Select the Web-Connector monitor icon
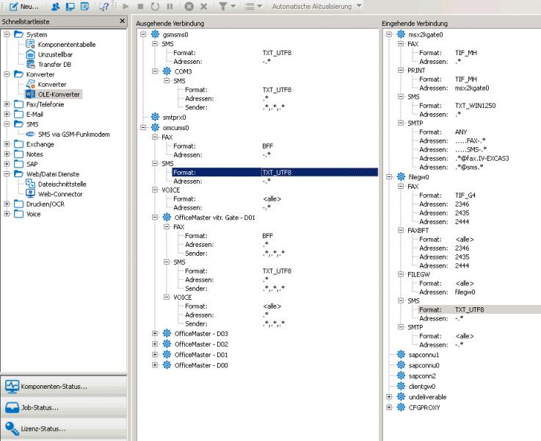541x441 pixels. pyautogui.click(x=31, y=194)
